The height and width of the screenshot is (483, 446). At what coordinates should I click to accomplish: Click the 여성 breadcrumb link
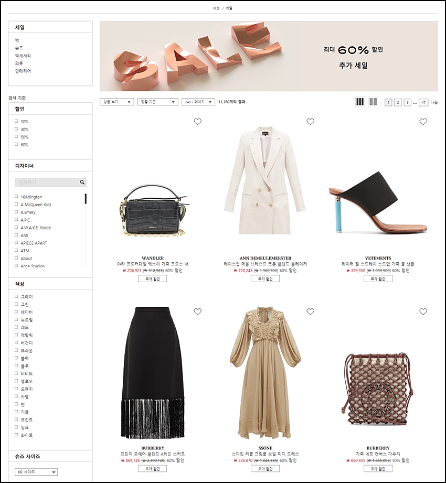pyautogui.click(x=216, y=8)
